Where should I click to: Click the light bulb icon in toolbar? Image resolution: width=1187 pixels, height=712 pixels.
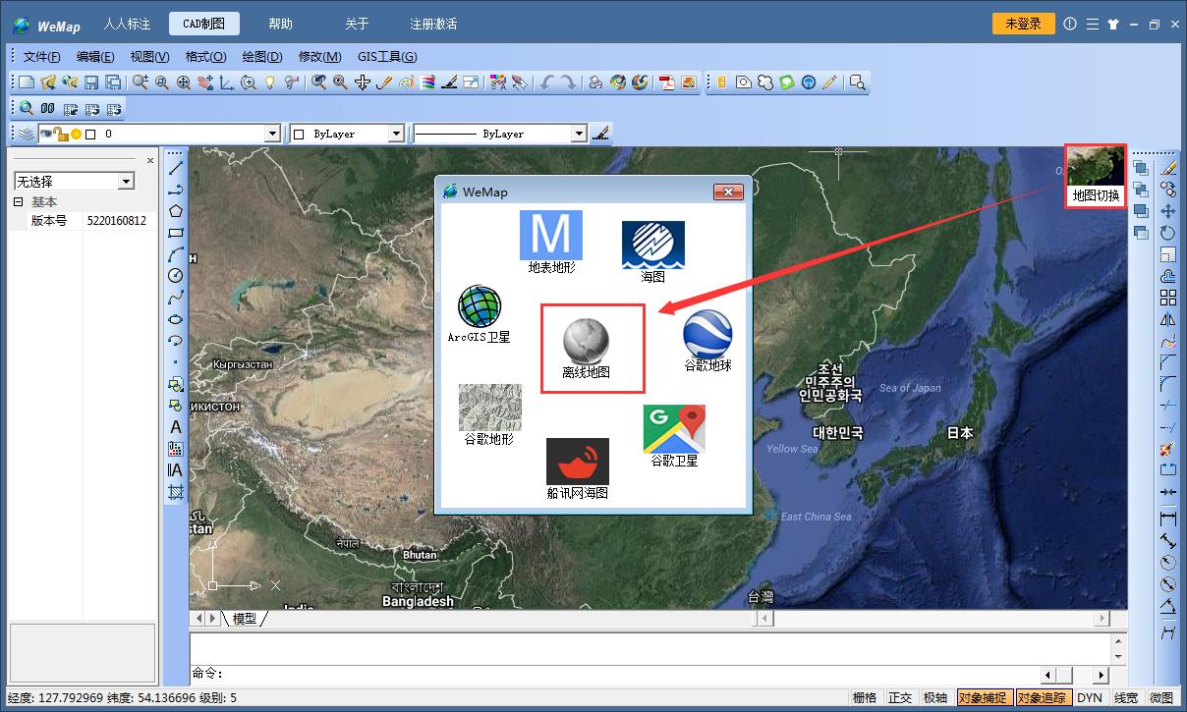pyautogui.click(x=270, y=82)
